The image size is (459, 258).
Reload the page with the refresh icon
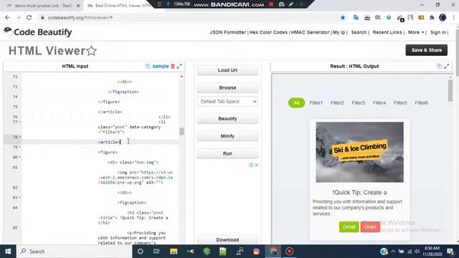(x=29, y=17)
